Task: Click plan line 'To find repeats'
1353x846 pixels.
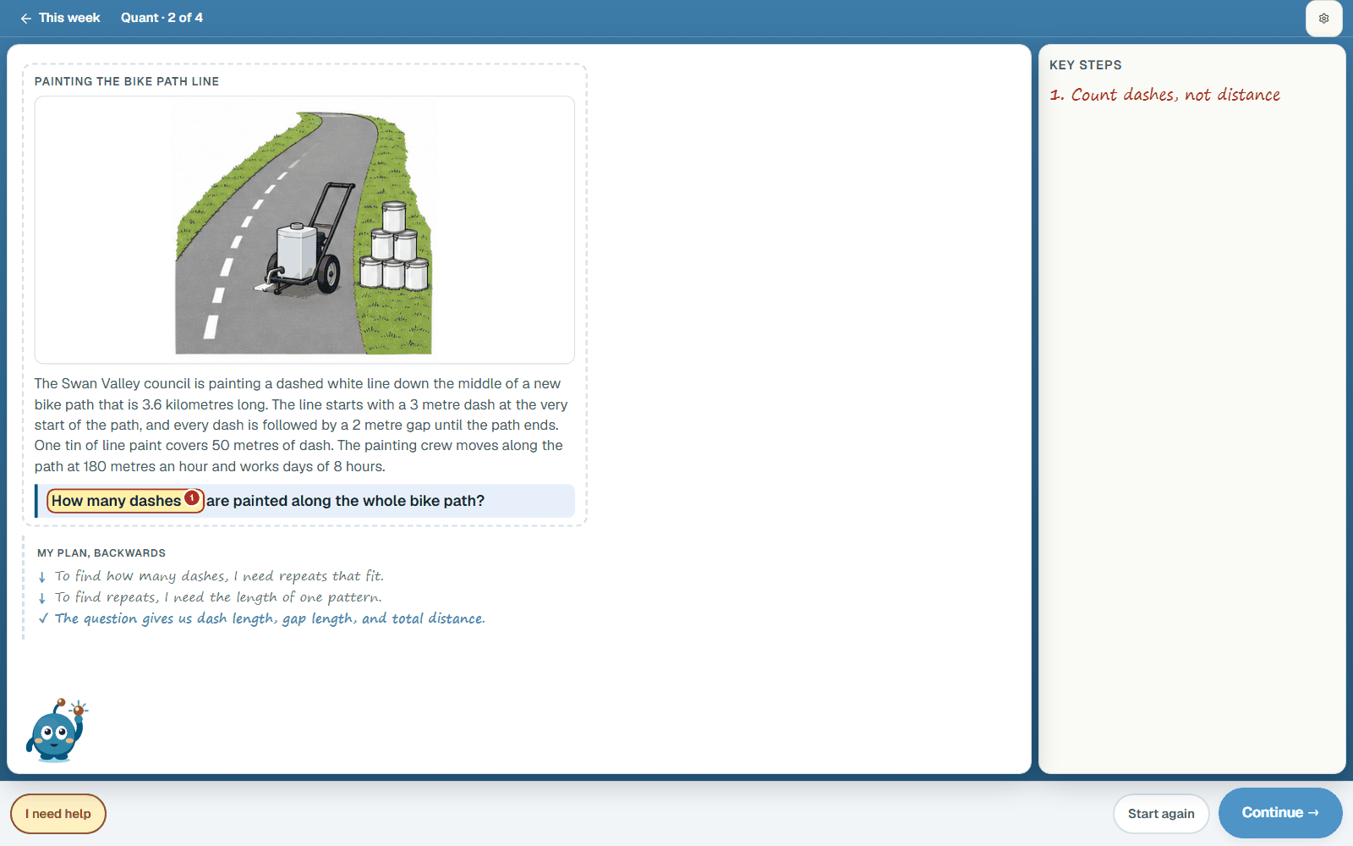Action: [x=218, y=597]
